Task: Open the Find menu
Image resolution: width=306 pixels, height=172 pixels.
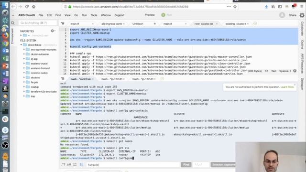Action: [58, 15]
